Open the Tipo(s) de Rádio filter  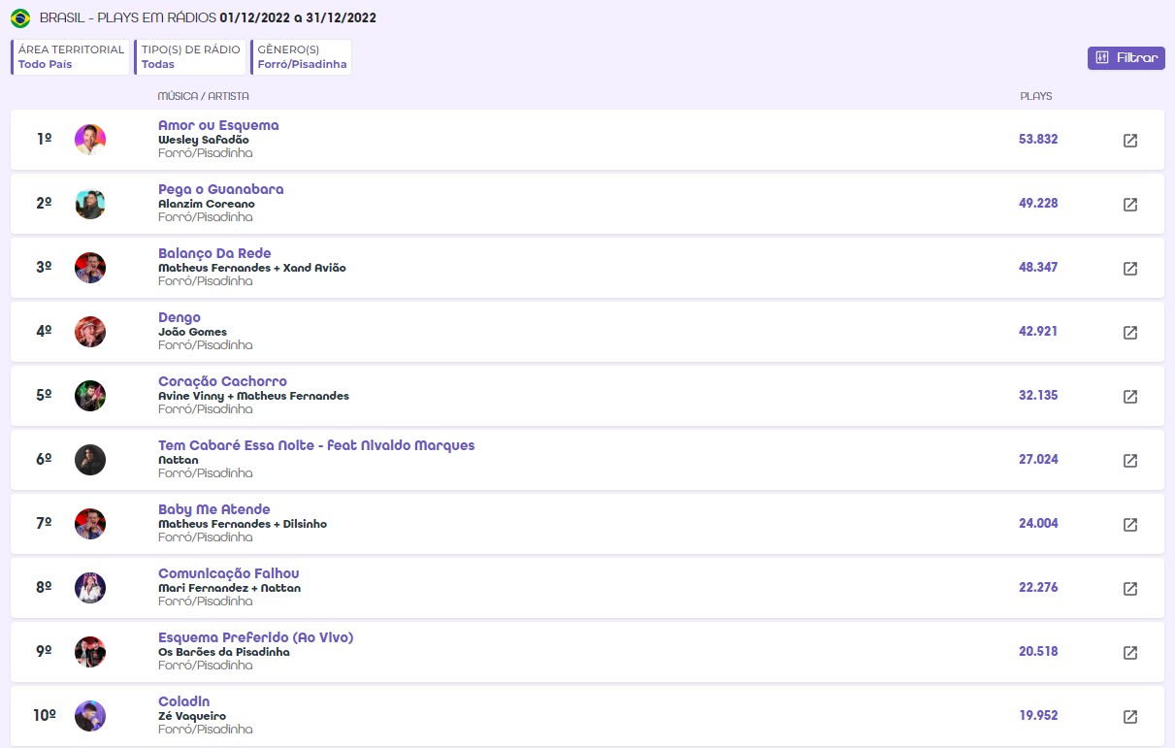pos(190,57)
